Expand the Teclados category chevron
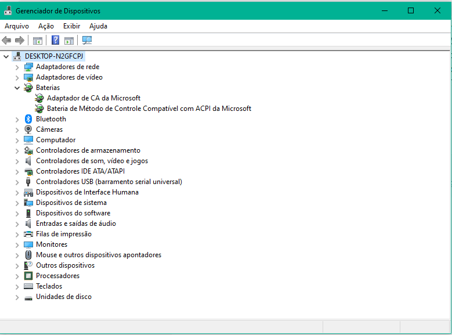Image resolution: width=452 pixels, height=335 pixels. 17,287
